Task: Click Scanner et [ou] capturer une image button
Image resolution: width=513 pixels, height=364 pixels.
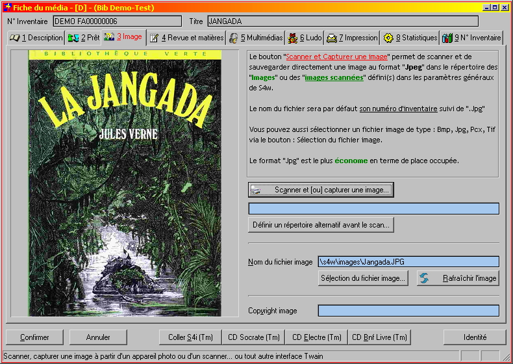Action: [x=321, y=190]
